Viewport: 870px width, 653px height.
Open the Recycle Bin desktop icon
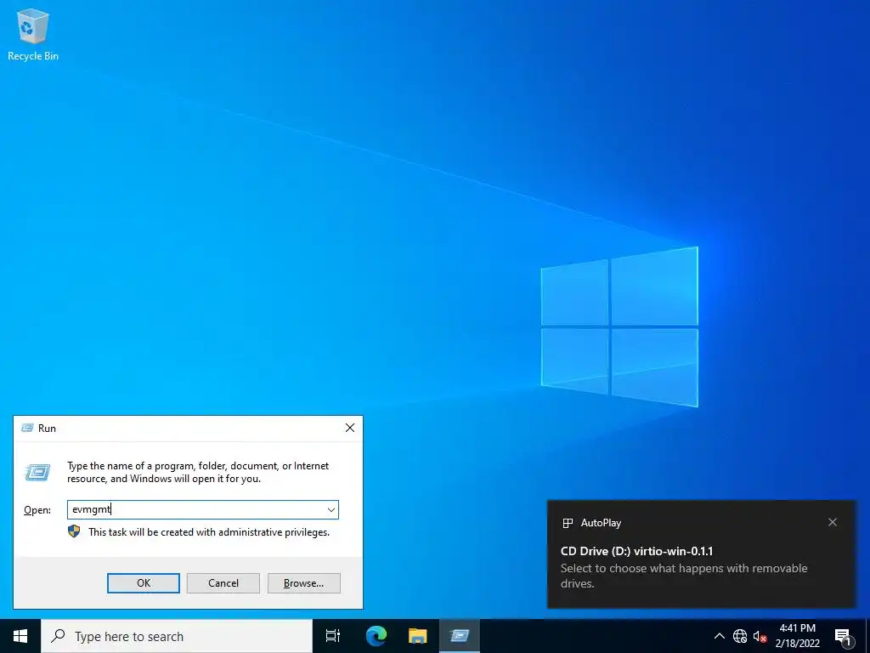pyautogui.click(x=33, y=34)
